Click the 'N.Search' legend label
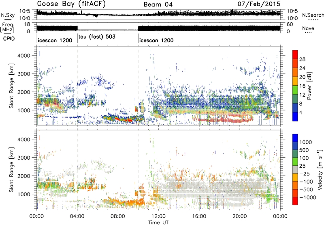324x225 pixels. [313, 15]
